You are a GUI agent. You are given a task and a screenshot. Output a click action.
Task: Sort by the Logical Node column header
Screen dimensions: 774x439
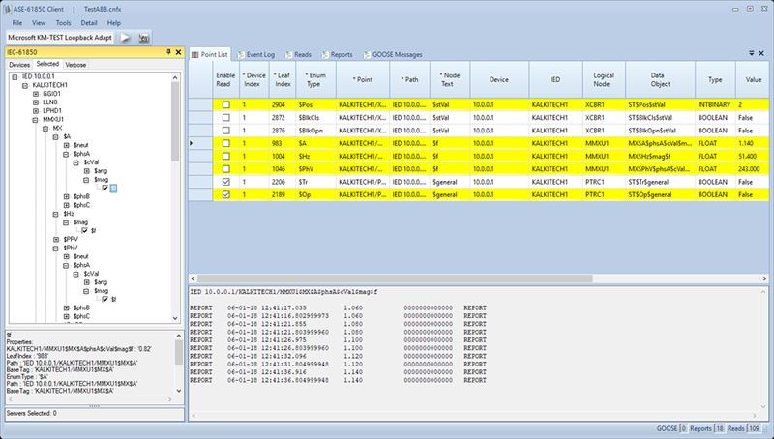[x=604, y=79]
